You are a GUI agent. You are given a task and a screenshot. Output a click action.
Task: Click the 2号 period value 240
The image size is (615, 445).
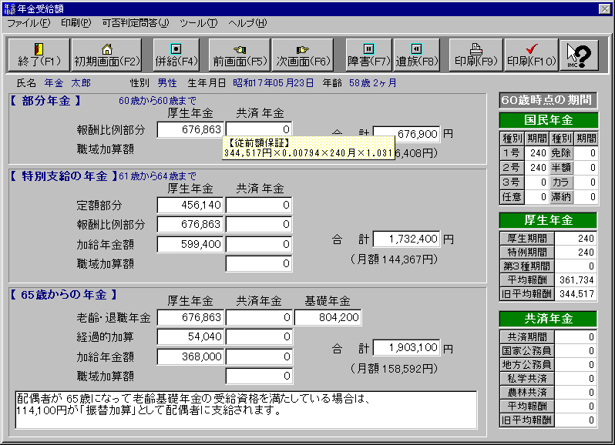point(536,168)
